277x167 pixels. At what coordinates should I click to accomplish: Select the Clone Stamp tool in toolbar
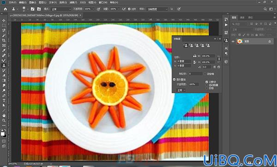tap(4, 66)
